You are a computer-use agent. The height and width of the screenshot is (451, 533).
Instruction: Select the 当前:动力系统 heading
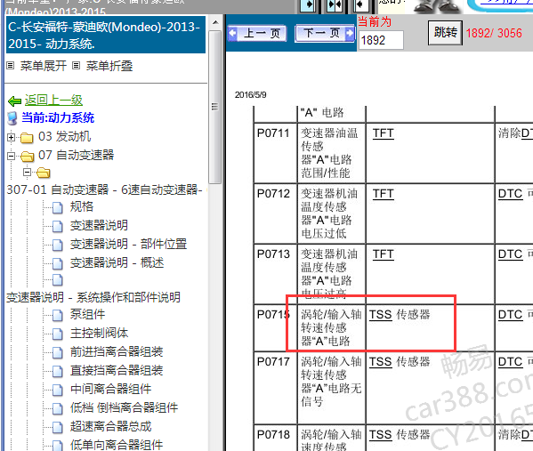(58, 117)
